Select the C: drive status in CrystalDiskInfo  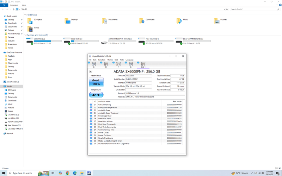coord(92,64)
